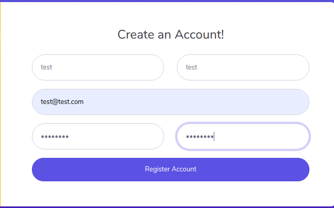Click the masked dots in the first password field
334x208 pixels.
pos(55,137)
